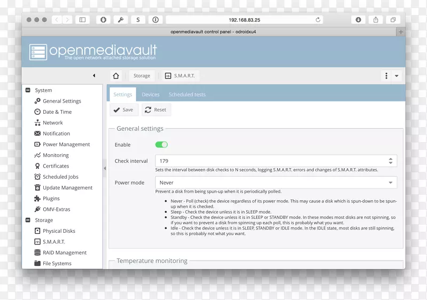Click the Certificates ribbon icon
This screenshot has height=300, width=427.
coord(37,166)
